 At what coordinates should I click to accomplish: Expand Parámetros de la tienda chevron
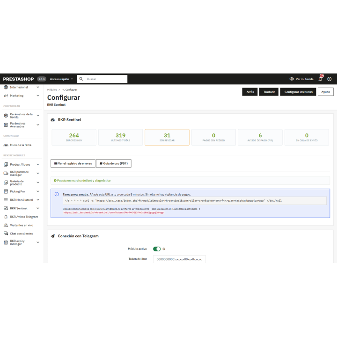tap(38, 116)
